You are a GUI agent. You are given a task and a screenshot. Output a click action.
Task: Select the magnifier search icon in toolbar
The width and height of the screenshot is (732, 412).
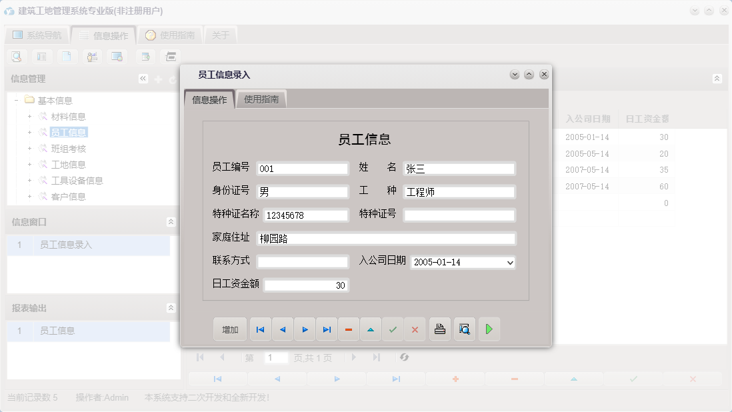point(17,57)
